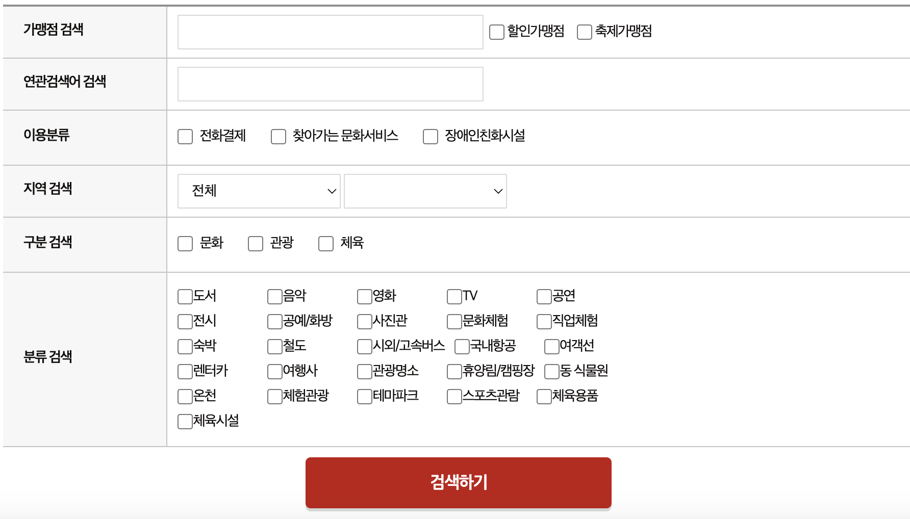The height and width of the screenshot is (519, 910).
Task: Select TV under 분류 검색
Action: click(x=453, y=296)
